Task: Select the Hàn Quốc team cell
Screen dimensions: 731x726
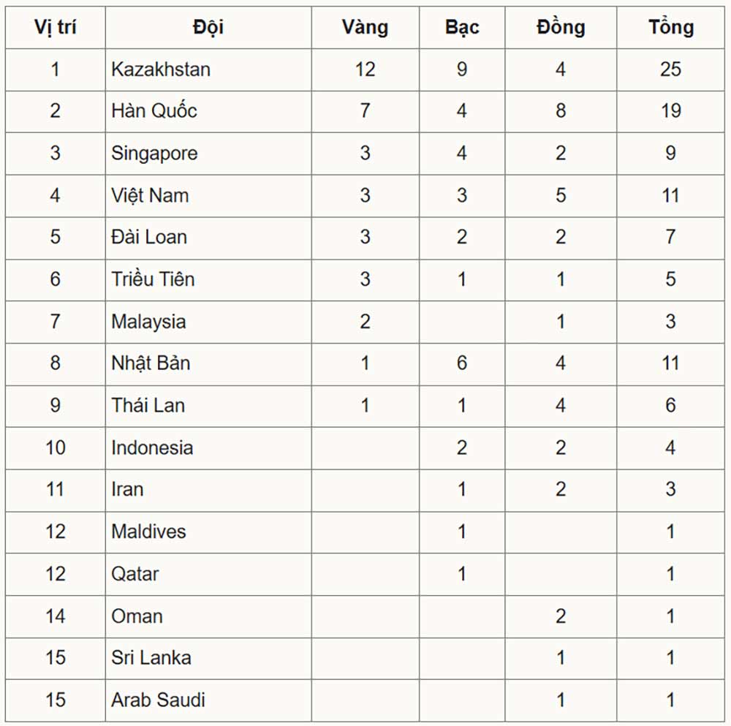Action: coord(154,111)
